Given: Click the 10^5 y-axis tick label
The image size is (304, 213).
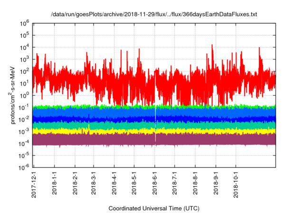Looking at the screenshot, I should point(24,35).
